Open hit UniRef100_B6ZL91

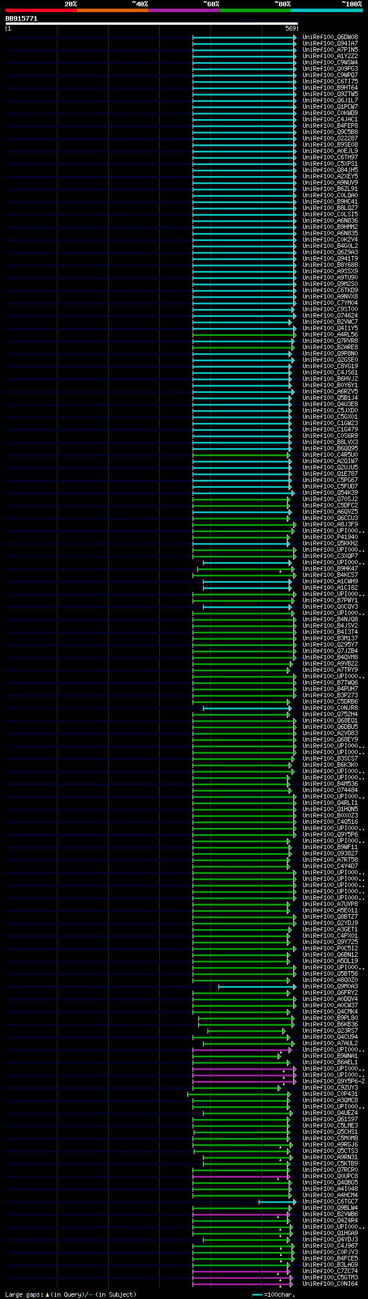[x=330, y=189]
